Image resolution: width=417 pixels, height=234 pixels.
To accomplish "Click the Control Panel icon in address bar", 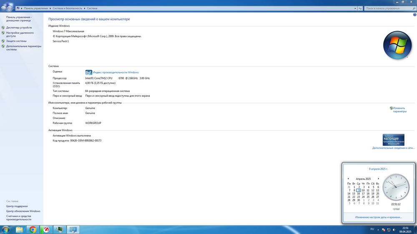I will tap(18, 8).
